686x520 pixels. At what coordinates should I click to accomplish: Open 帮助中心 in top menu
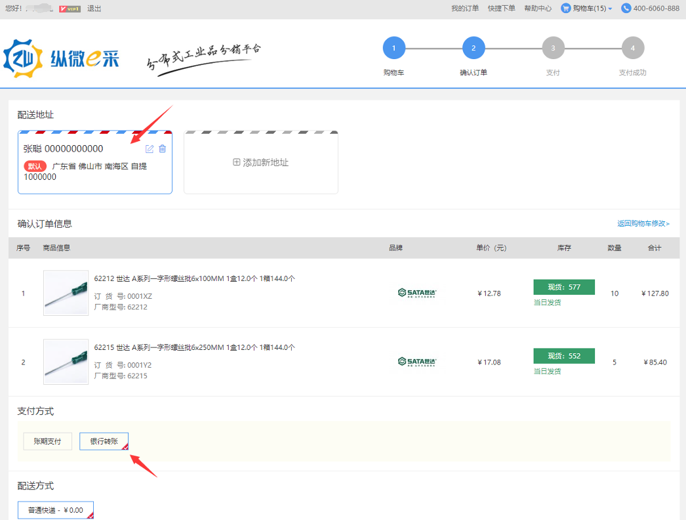point(538,9)
